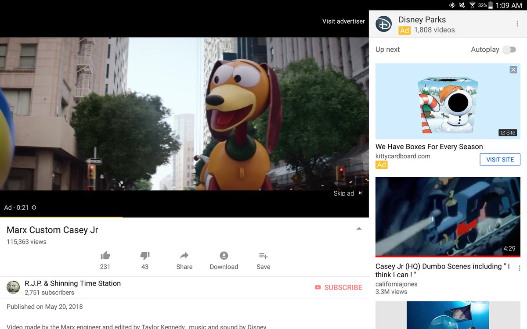Tap the Site badge on the ad image
Screen dimensions: 527x329
click(508, 132)
